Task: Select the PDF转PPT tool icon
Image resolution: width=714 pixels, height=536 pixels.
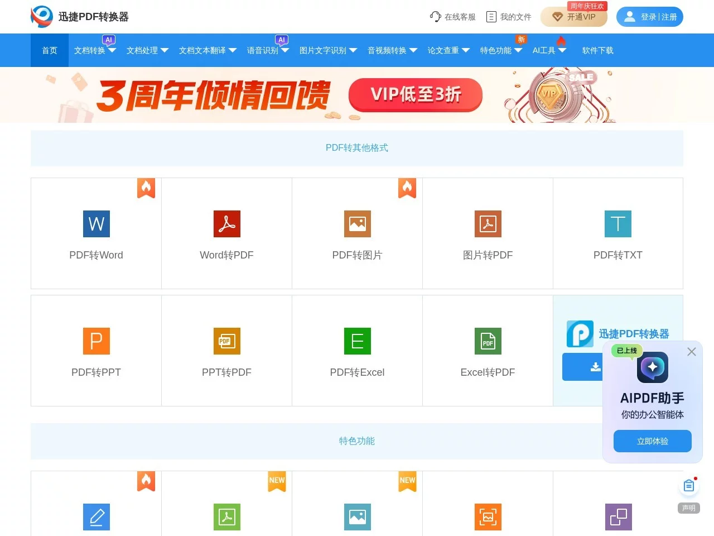Action: point(96,341)
